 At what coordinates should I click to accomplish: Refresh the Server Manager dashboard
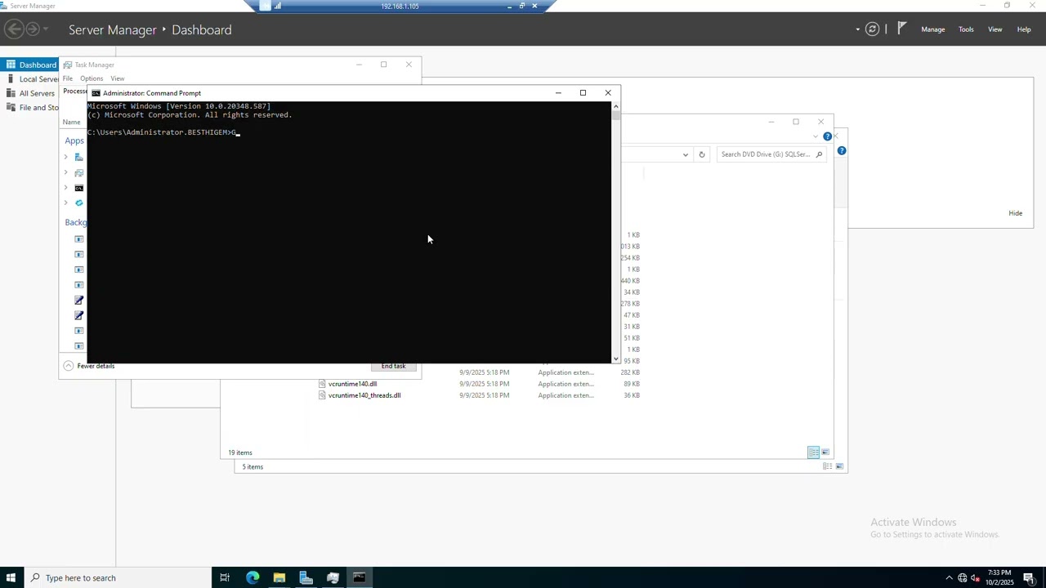(873, 29)
